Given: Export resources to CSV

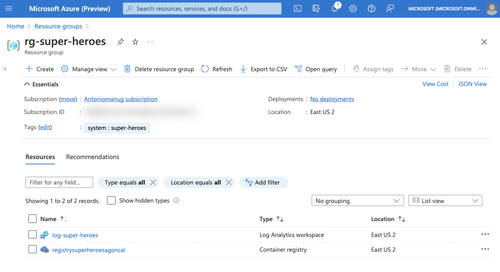Looking at the screenshot, I should (x=264, y=69).
